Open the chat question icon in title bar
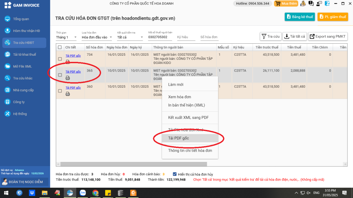The height and width of the screenshot is (198, 353). tap(311, 3)
